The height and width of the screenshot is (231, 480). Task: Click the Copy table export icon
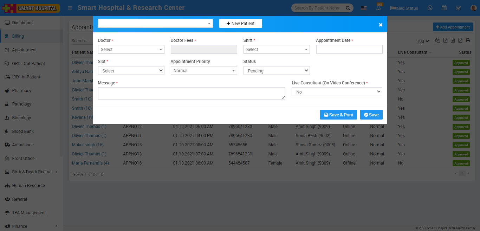click(x=437, y=40)
